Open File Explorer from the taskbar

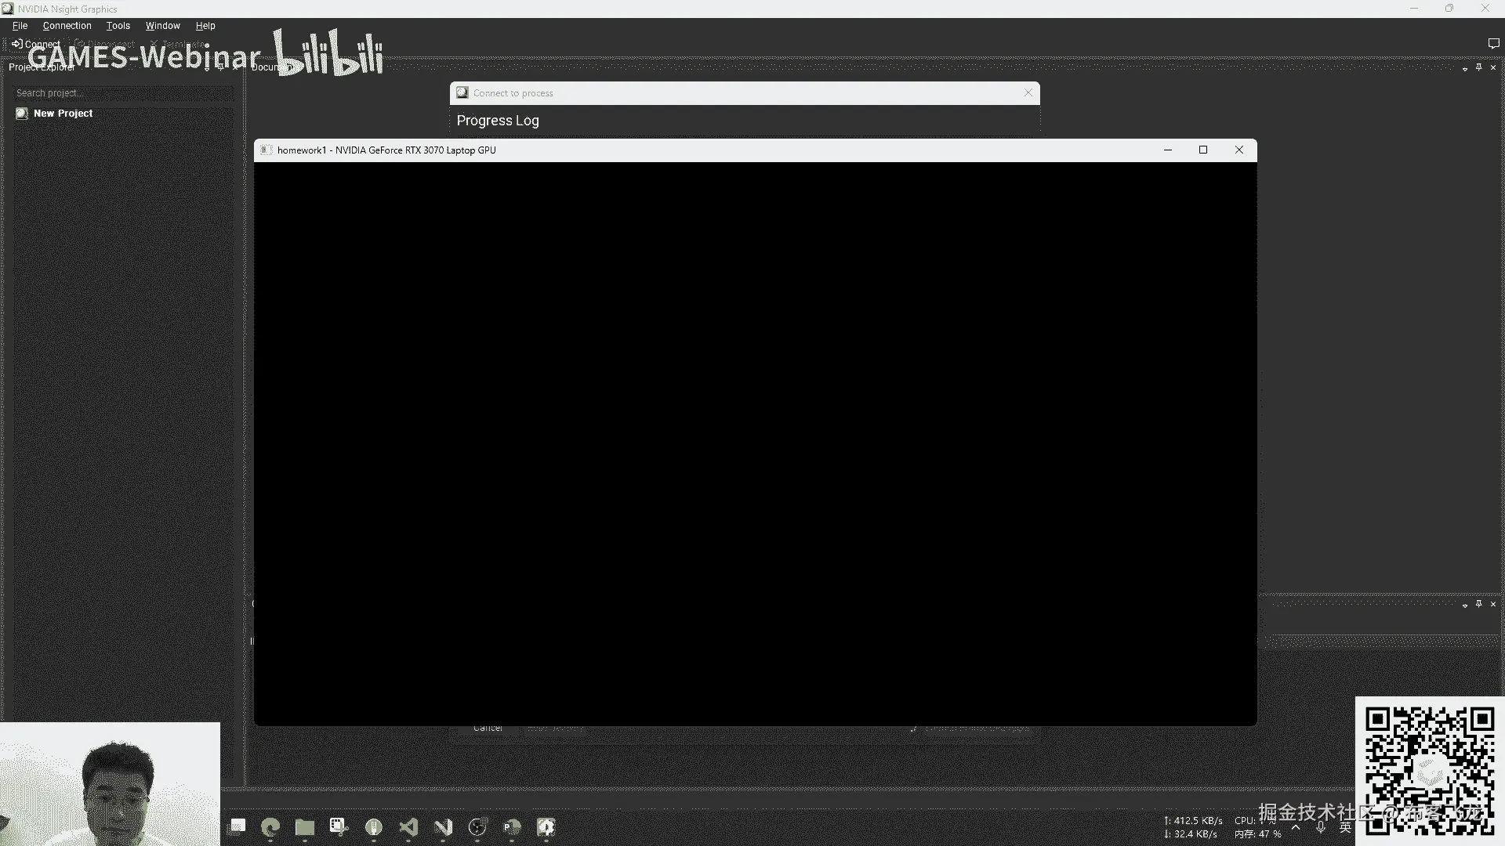(x=304, y=827)
